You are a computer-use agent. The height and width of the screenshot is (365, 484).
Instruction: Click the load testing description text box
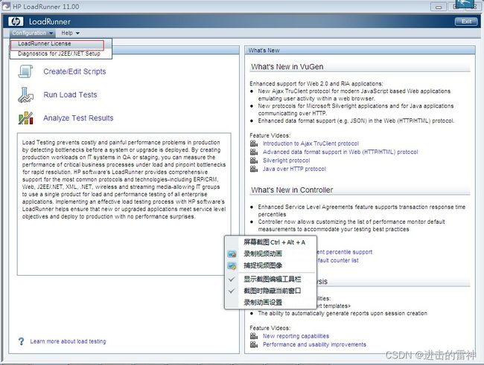[x=124, y=204]
